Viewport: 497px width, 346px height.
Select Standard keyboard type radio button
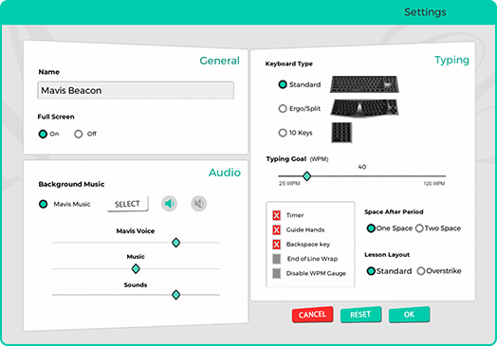[283, 84]
